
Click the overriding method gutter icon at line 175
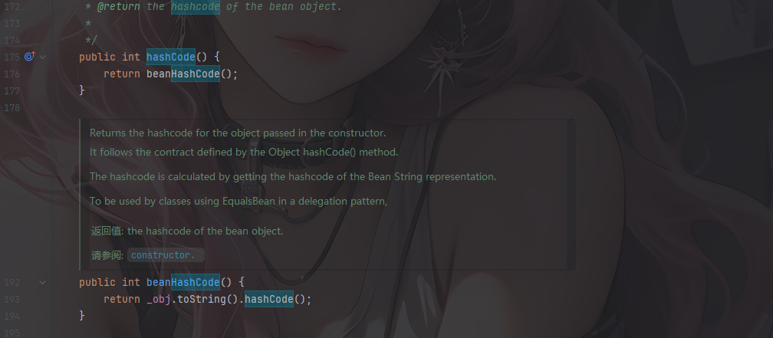coord(30,57)
